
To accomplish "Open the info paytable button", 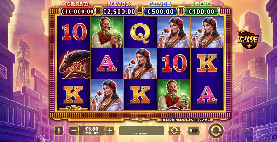I will (x=59, y=131).
